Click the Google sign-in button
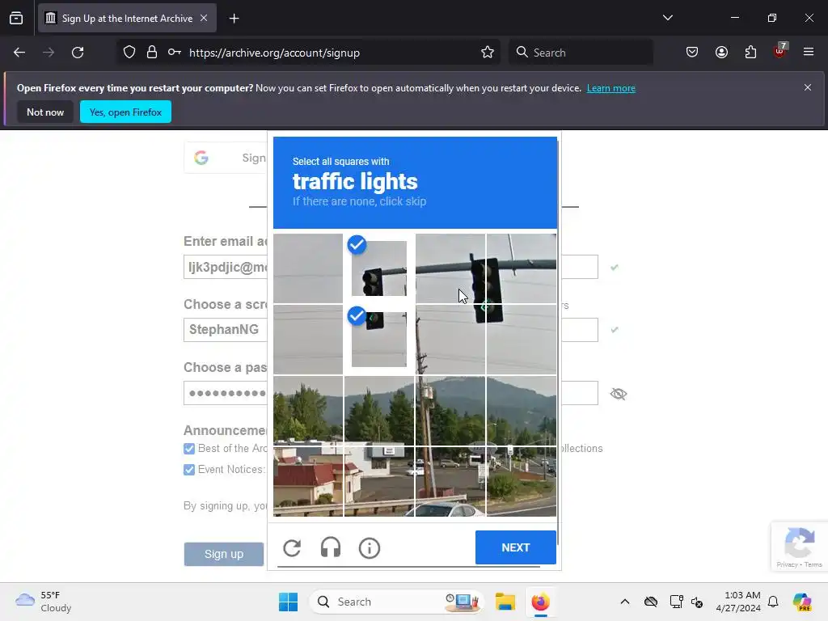This screenshot has height=621, width=828. click(226, 158)
